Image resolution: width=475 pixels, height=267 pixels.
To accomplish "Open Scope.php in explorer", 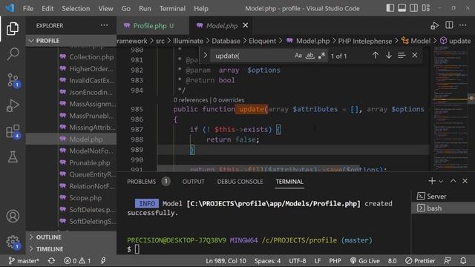I will click(85, 198).
